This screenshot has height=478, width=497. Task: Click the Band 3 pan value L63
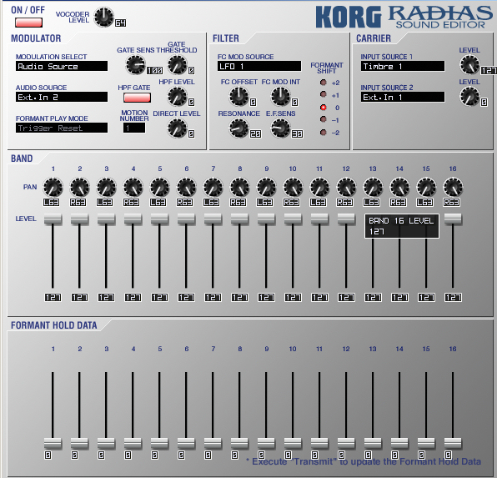pos(104,203)
